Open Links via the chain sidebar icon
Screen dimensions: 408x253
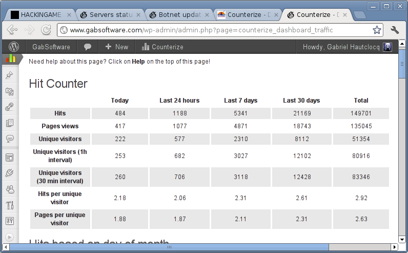tap(9, 107)
